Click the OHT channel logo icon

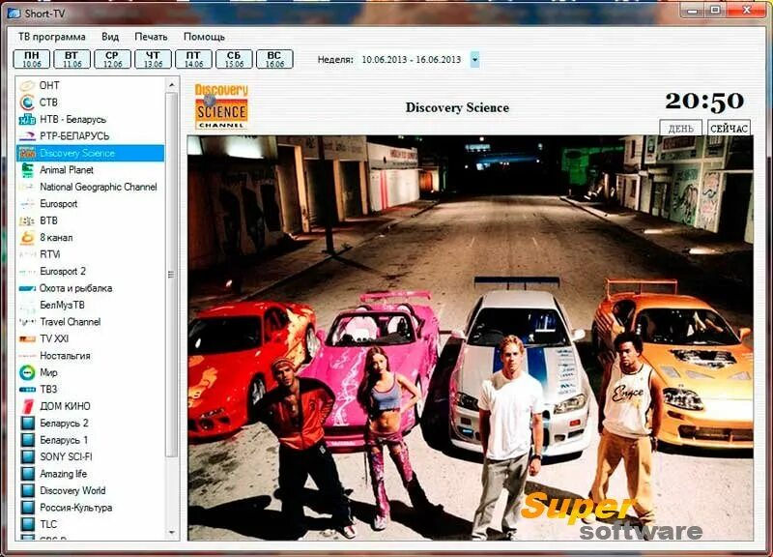[x=27, y=85]
